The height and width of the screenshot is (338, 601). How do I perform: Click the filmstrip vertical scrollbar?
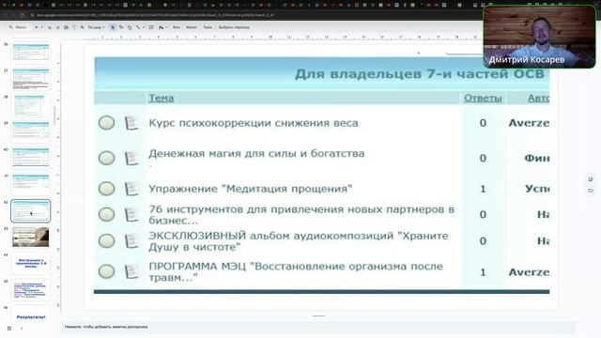tap(54, 115)
